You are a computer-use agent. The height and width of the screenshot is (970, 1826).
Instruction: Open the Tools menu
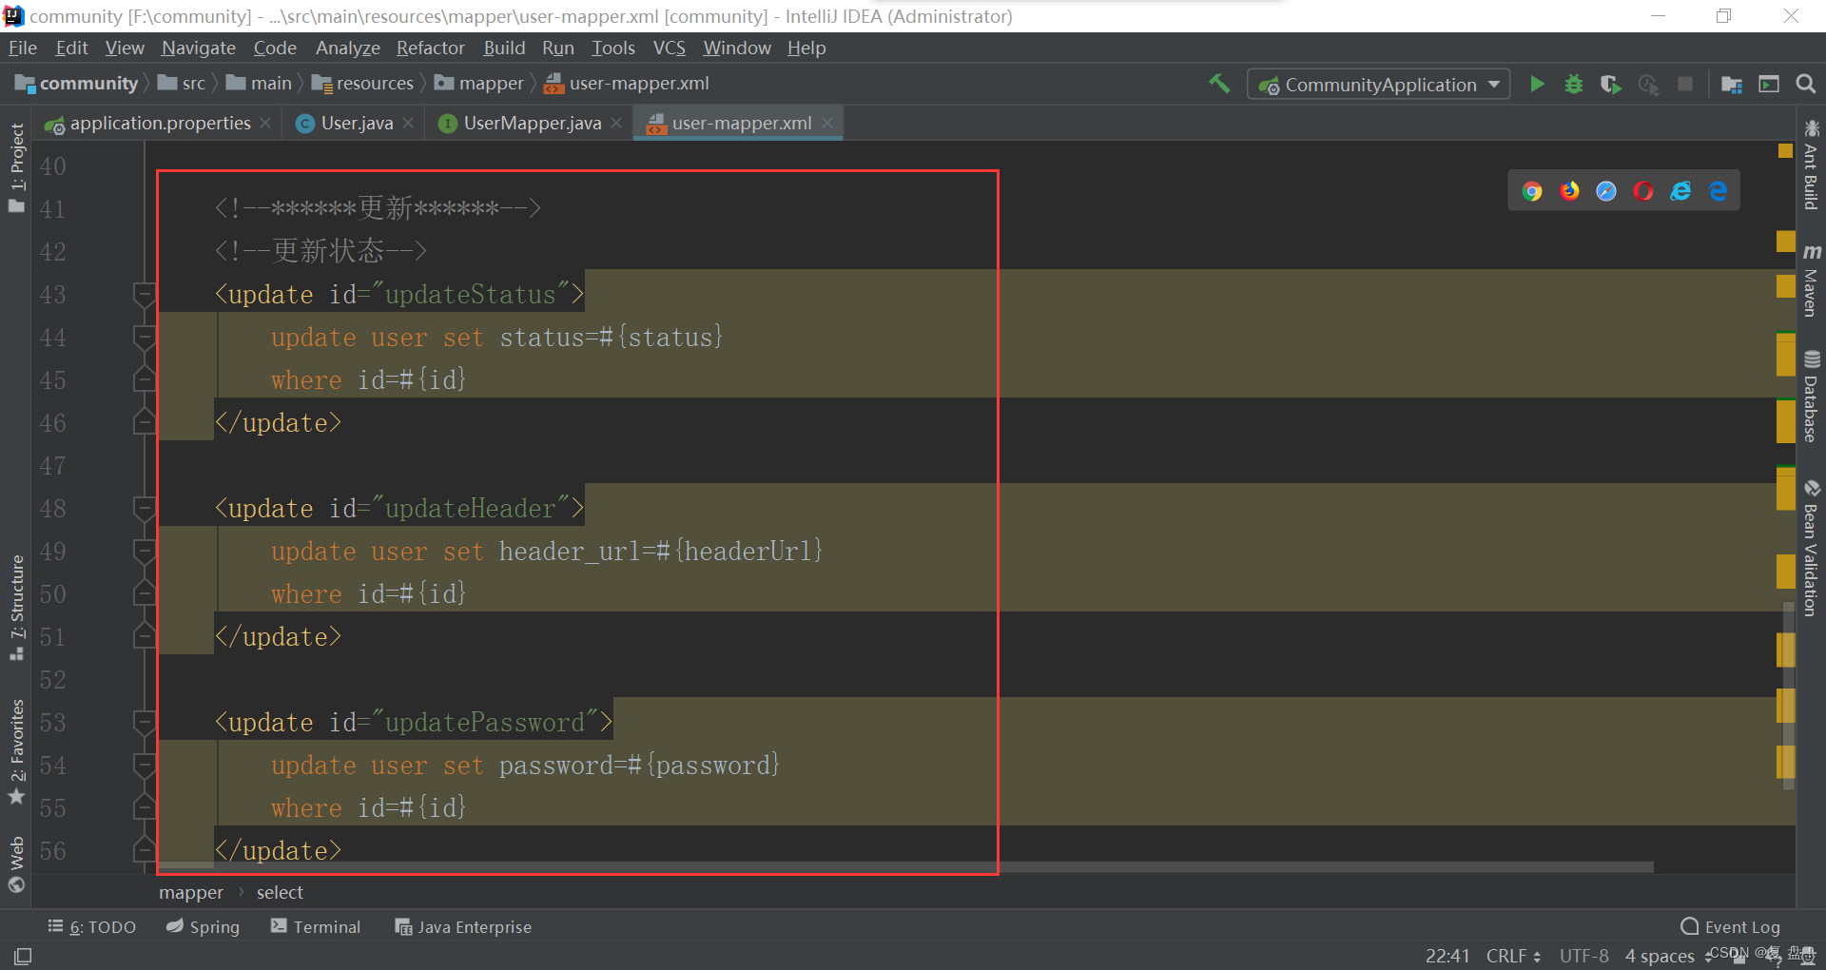click(x=613, y=48)
